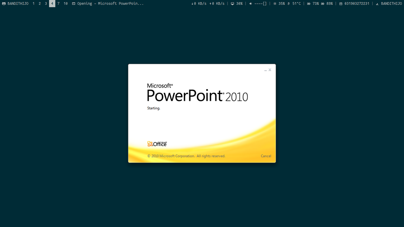
Task: Click the battery icon showing 73%
Action: pyautogui.click(x=309, y=3)
